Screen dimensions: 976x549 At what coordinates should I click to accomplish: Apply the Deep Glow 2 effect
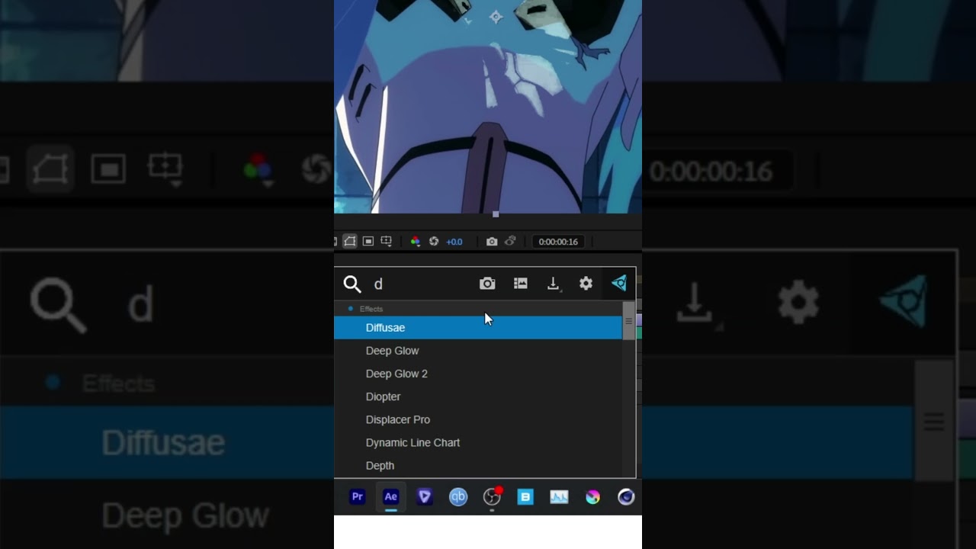click(478, 374)
